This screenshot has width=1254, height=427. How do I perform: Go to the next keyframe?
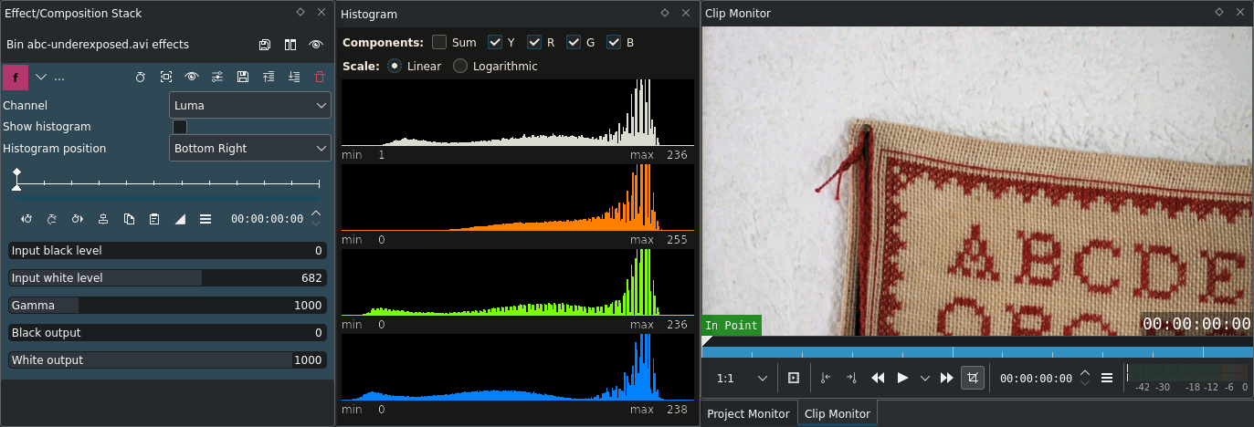pos(78,219)
